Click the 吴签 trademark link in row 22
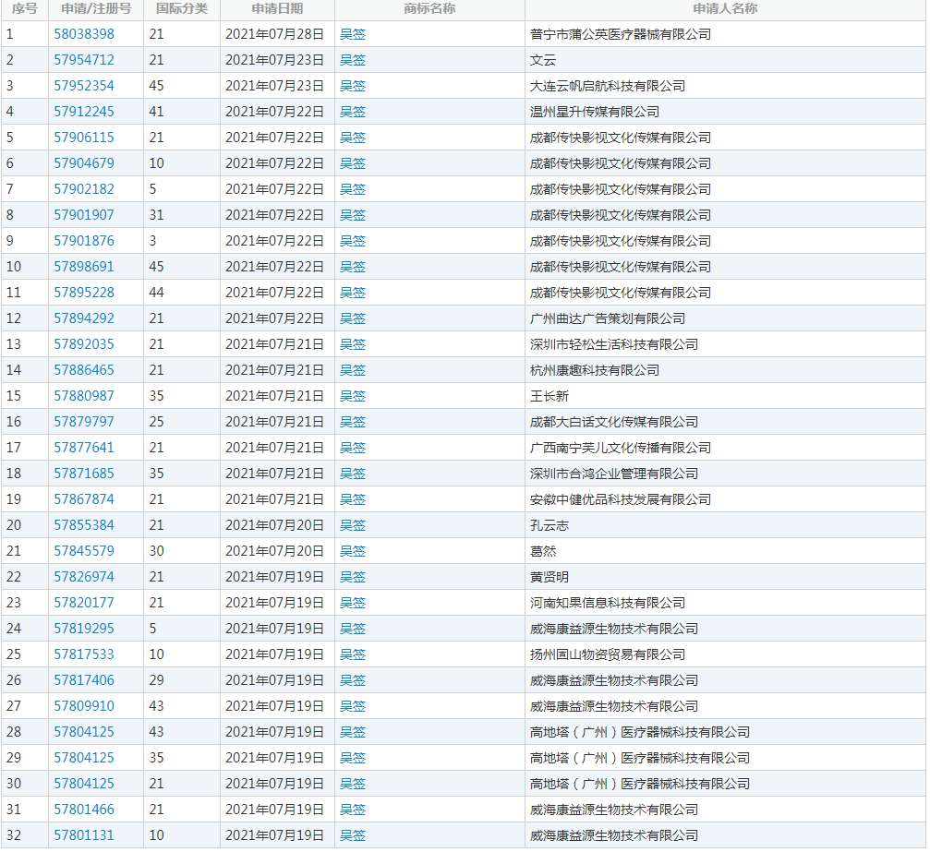The height and width of the screenshot is (852, 930). tap(353, 577)
